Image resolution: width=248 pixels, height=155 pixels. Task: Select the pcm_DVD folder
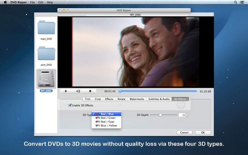tap(46, 53)
